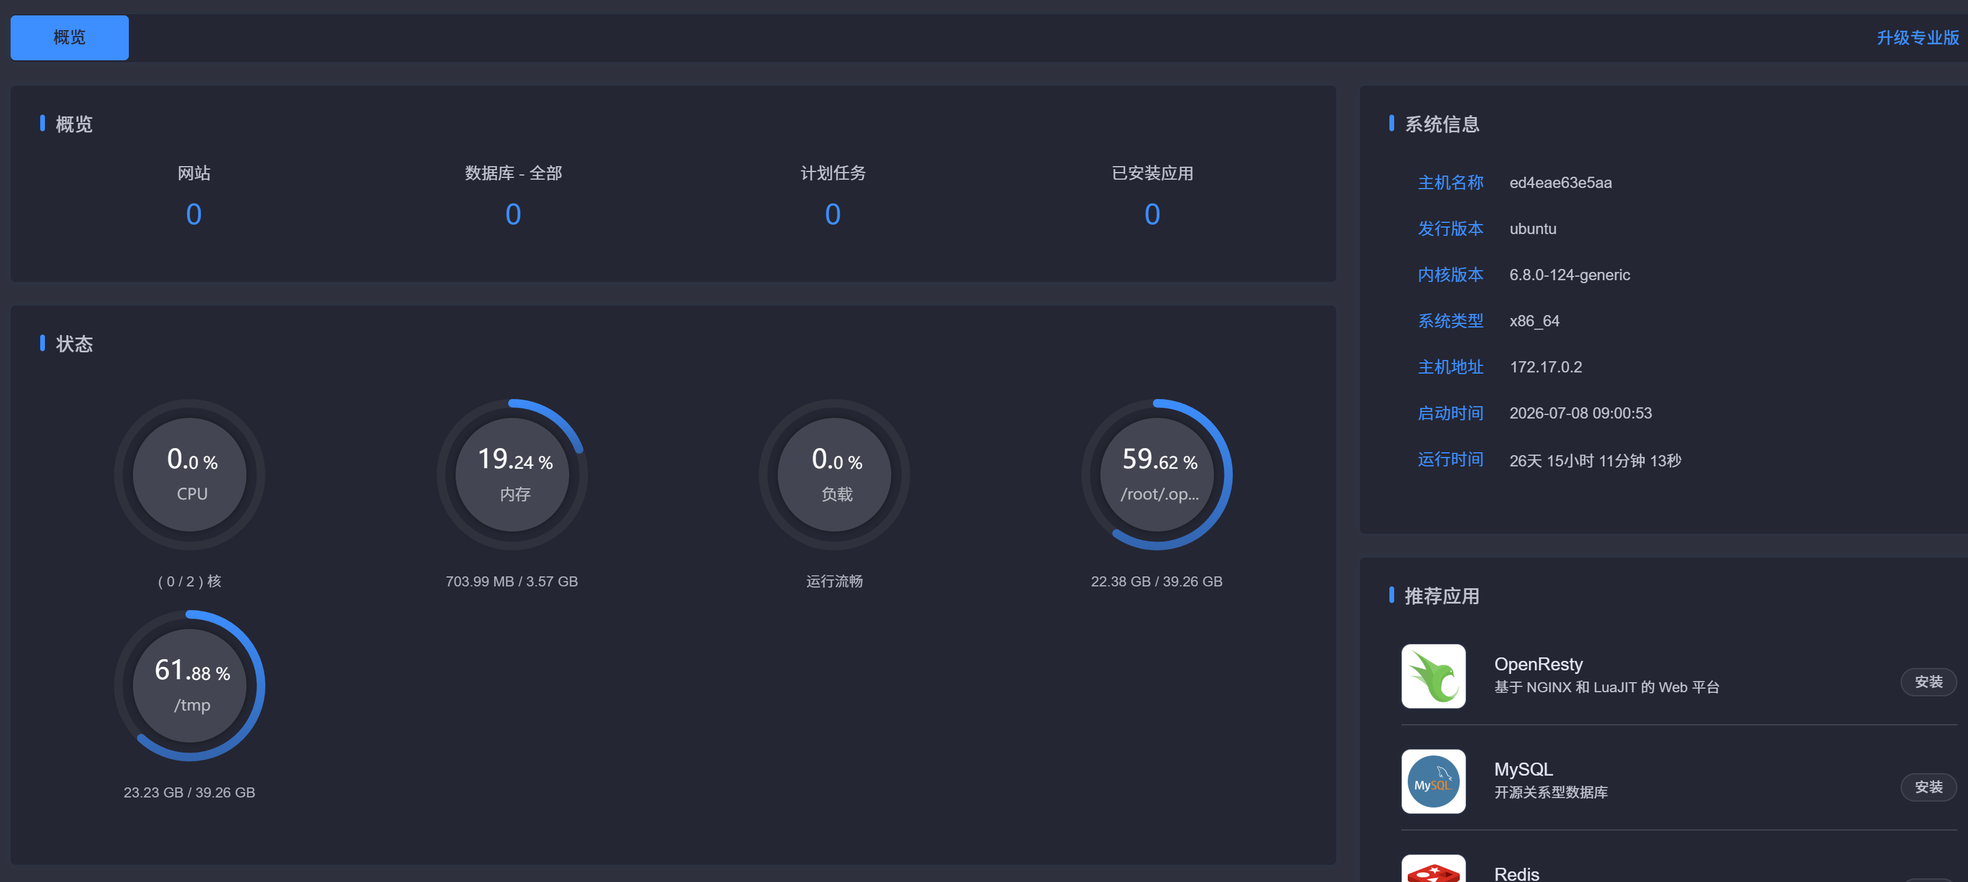The height and width of the screenshot is (882, 1968).
Task: Click the load status text 运行流畅
Action: tap(834, 582)
